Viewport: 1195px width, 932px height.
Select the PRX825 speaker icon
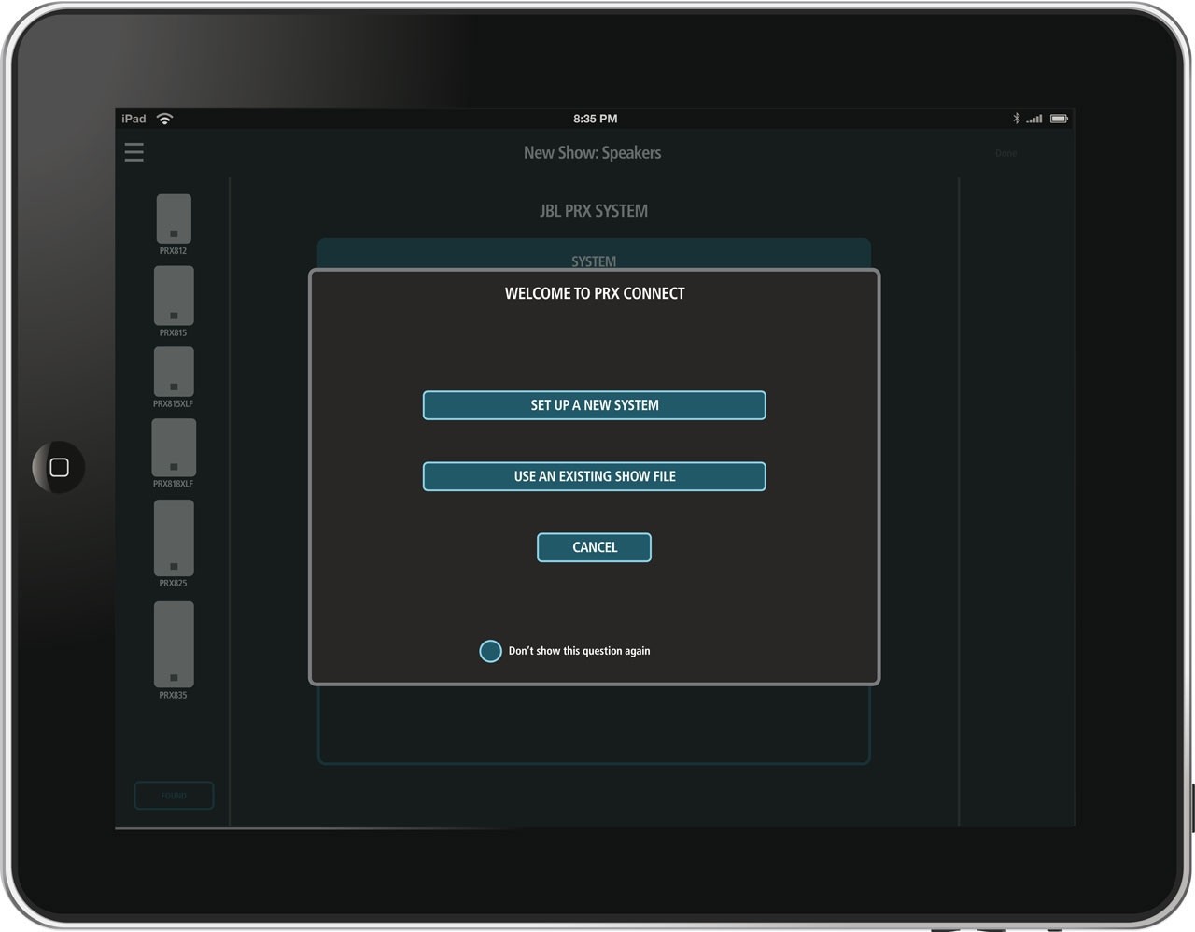pos(174,538)
